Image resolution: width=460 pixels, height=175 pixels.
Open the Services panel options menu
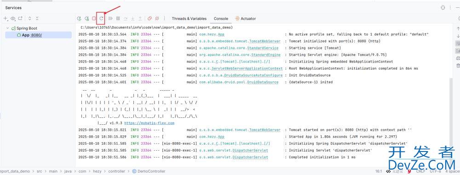click(450, 8)
